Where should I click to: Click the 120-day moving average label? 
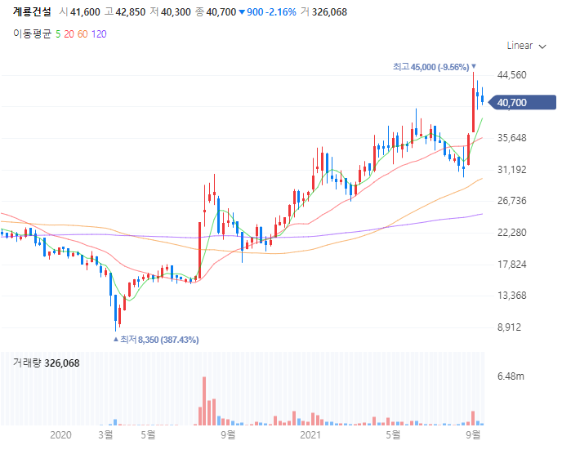coord(99,34)
